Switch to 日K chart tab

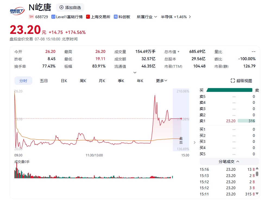(64, 81)
